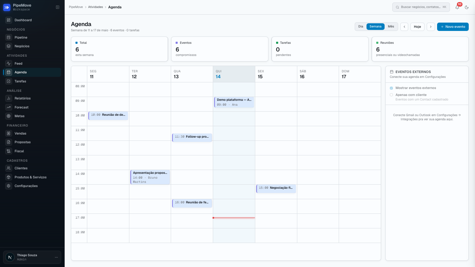This screenshot has width=475, height=267.
Task: Click the Tarefas pendentes summary card
Action: click(320, 49)
